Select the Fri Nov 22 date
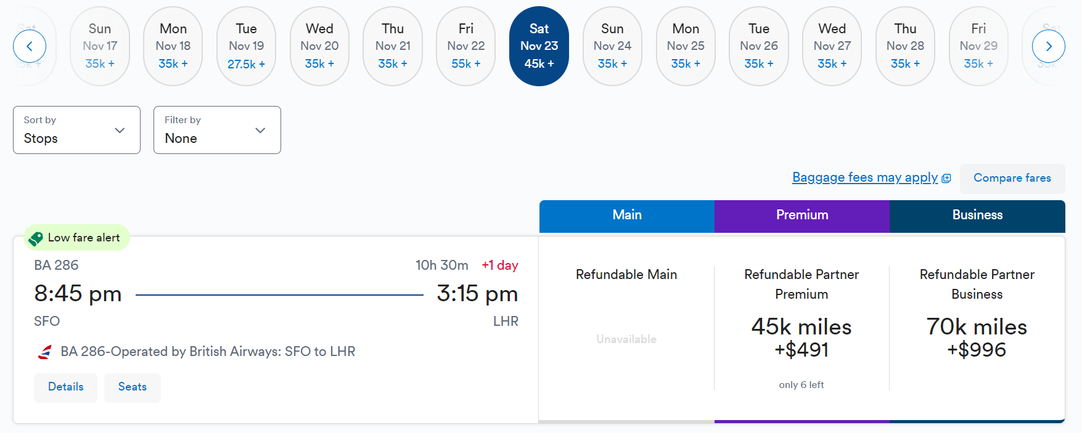 tap(465, 46)
